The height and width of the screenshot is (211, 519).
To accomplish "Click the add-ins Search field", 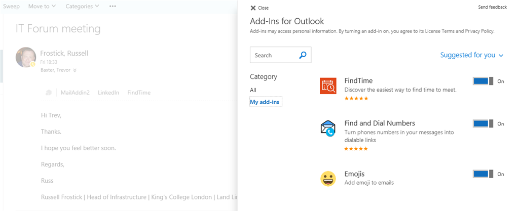I will point(274,55).
